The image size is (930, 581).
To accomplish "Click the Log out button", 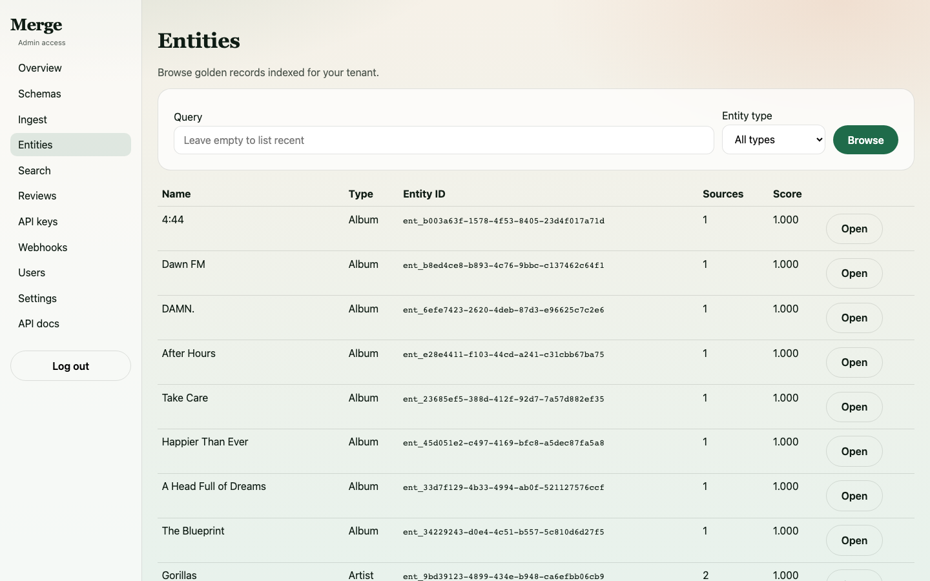I will coord(70,366).
